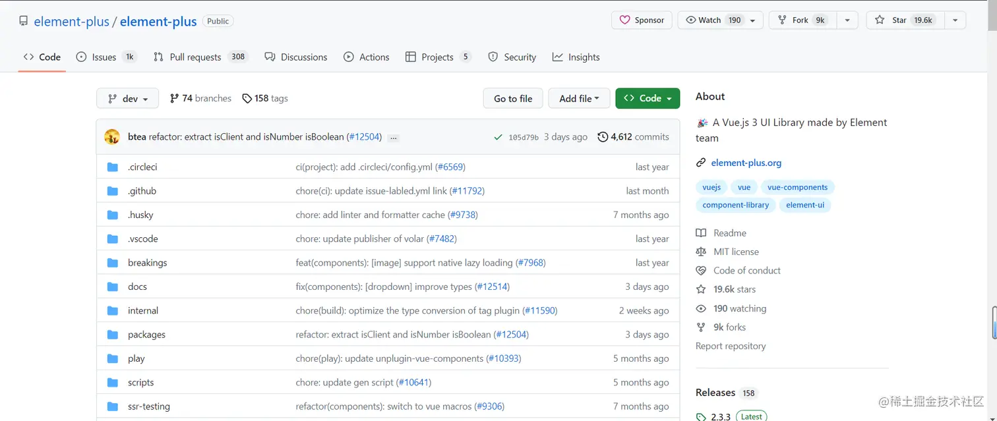View the Insights tab
The width and height of the screenshot is (997, 421).
click(x=576, y=57)
